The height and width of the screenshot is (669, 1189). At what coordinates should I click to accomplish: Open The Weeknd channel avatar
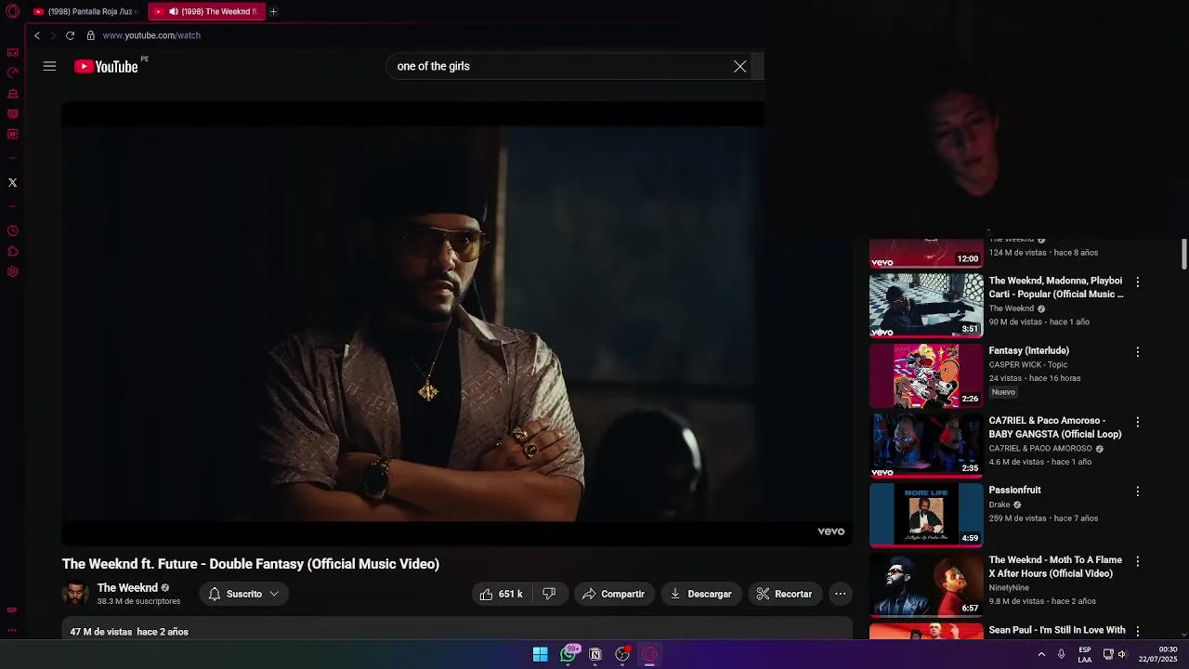pyautogui.click(x=75, y=594)
